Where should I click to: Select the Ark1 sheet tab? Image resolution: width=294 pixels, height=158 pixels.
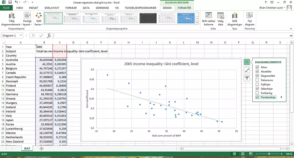point(27,148)
